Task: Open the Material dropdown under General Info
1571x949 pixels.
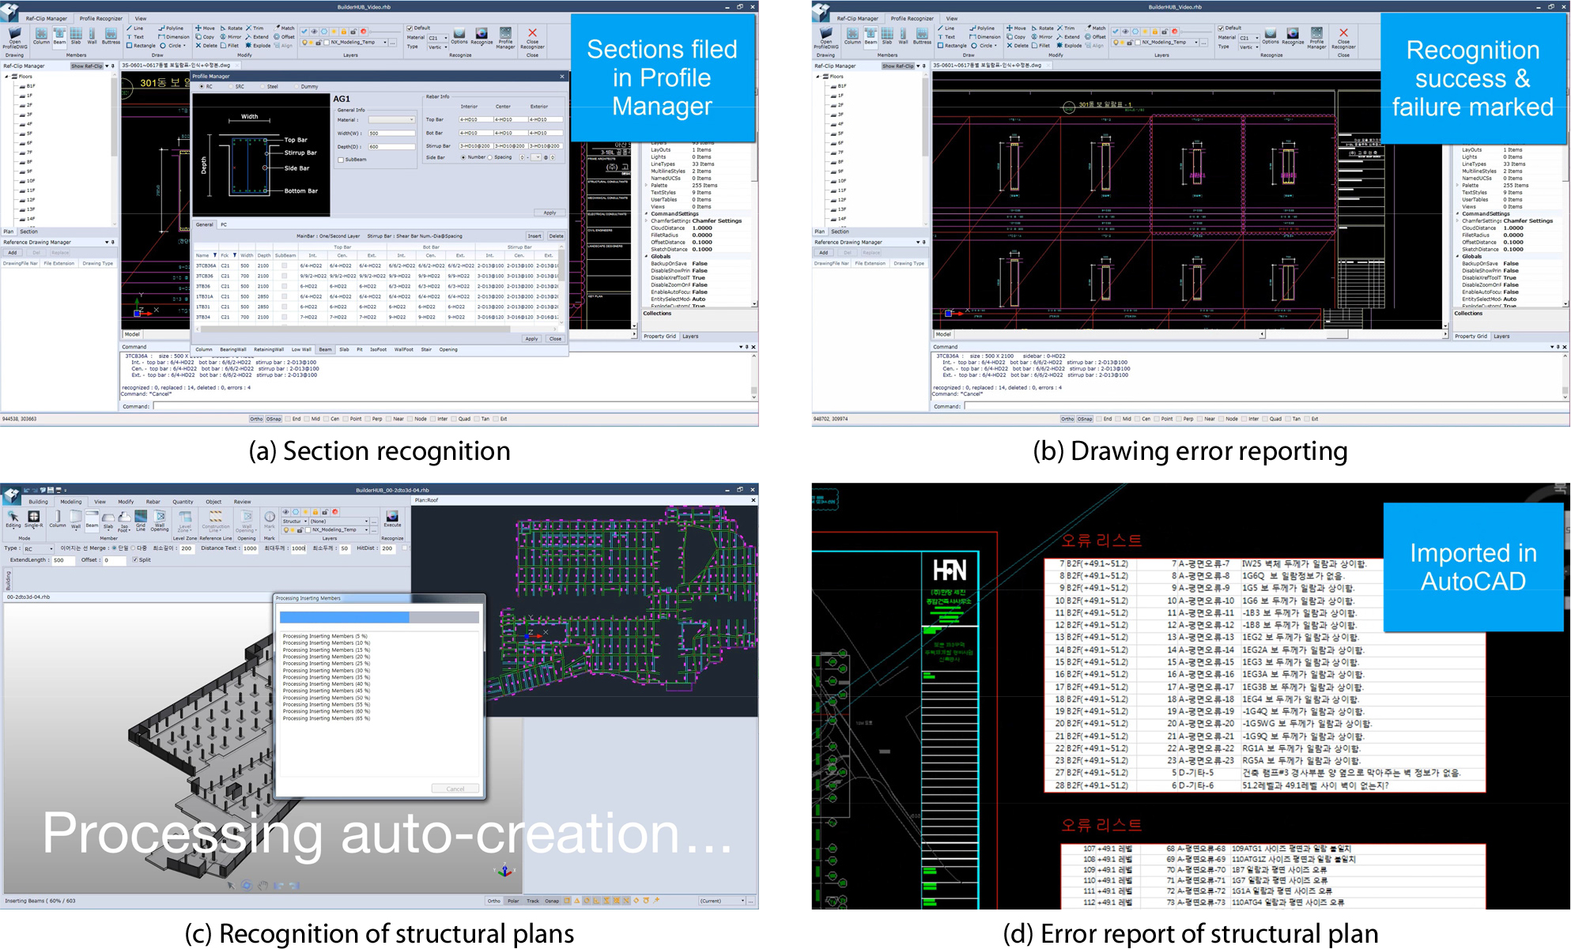Action: (391, 119)
